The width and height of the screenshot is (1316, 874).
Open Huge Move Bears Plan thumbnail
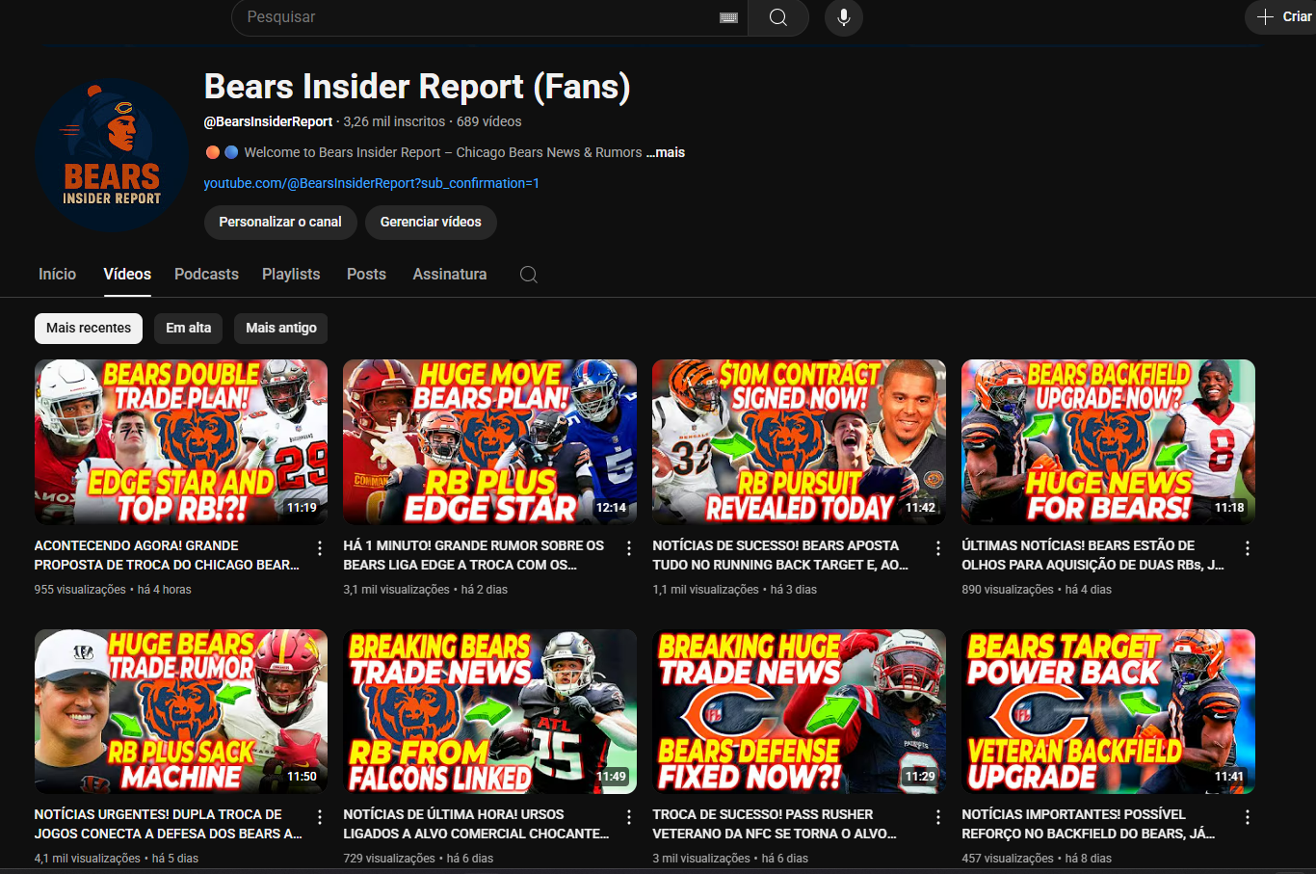pos(490,442)
